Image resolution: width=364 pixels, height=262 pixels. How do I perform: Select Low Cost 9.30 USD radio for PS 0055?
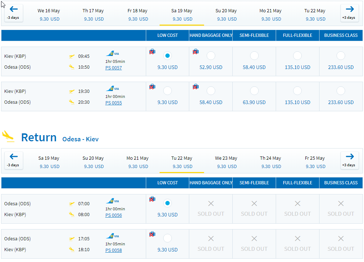(168, 91)
